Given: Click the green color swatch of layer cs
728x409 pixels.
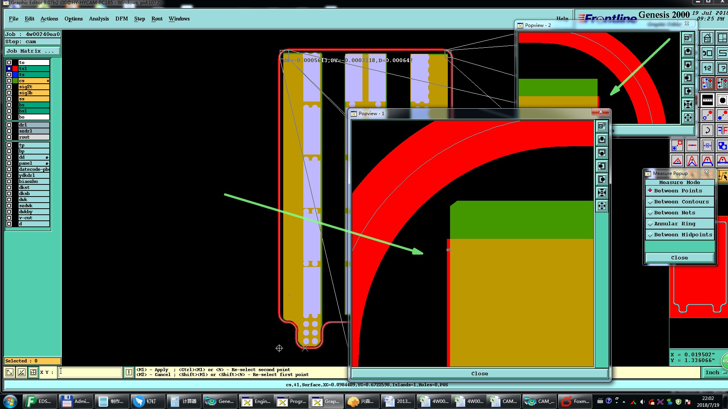Looking at the screenshot, I should tap(15, 81).
